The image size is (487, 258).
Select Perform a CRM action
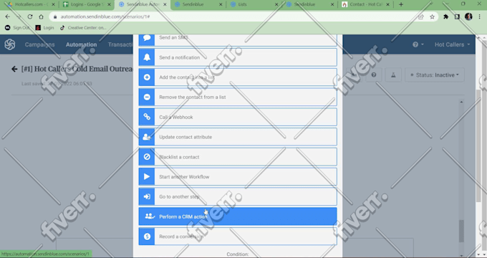pyautogui.click(x=238, y=216)
